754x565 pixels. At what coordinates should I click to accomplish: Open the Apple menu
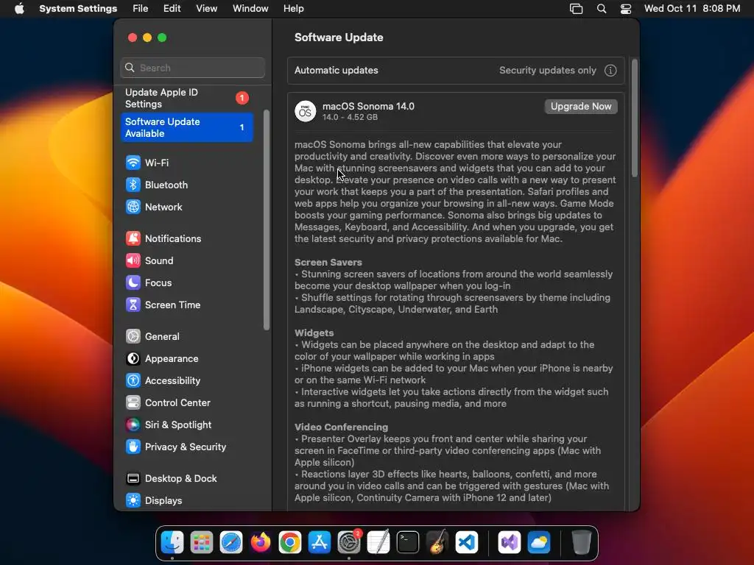coord(19,9)
